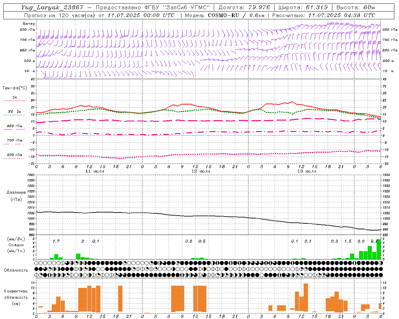399x319 pixels.
Task: Click the 2м temperature legend entry
Action: (x=15, y=98)
